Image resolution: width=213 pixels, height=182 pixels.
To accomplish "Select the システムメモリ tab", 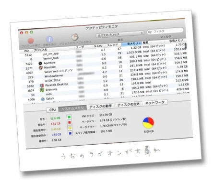I will [x=72, y=108].
